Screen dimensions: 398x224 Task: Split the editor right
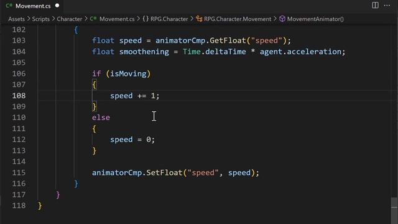(375, 5)
